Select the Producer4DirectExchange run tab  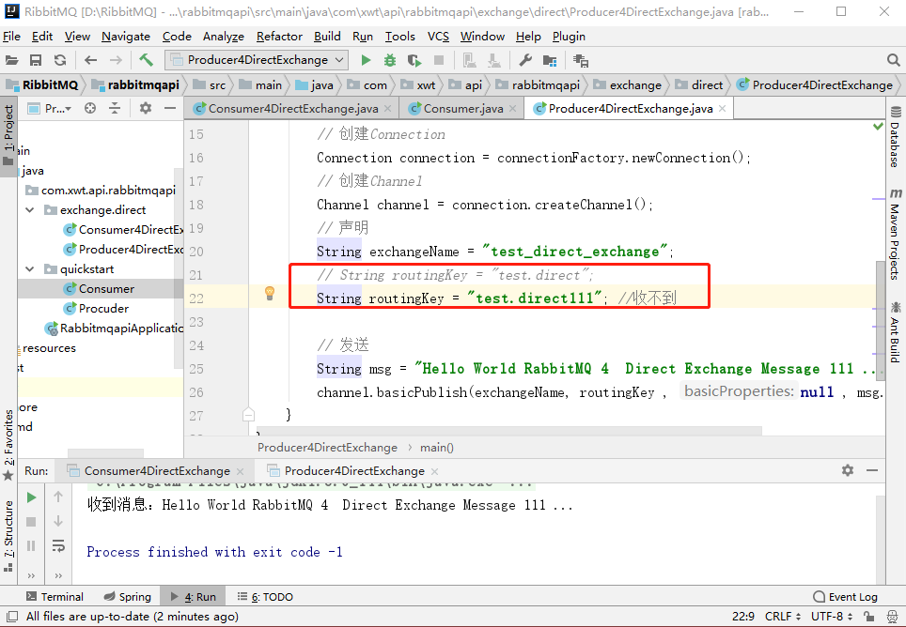tap(354, 470)
